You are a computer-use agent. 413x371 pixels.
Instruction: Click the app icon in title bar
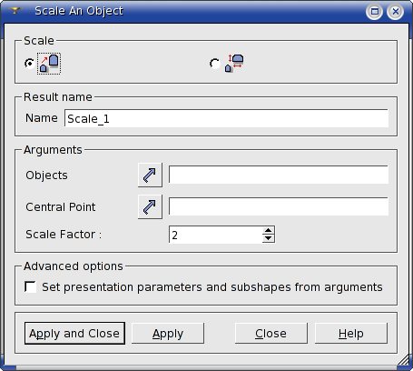(x=15, y=11)
